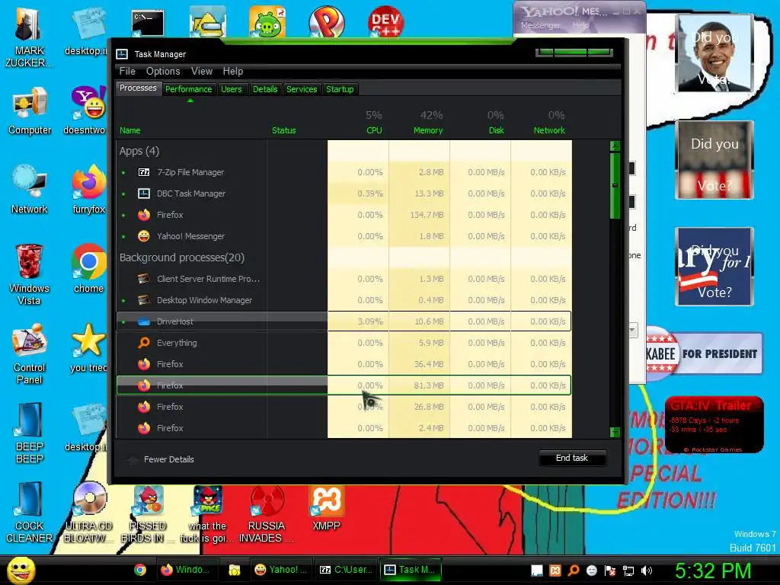
Task: Expand the 7-Zip File Manager process group
Action: [123, 173]
